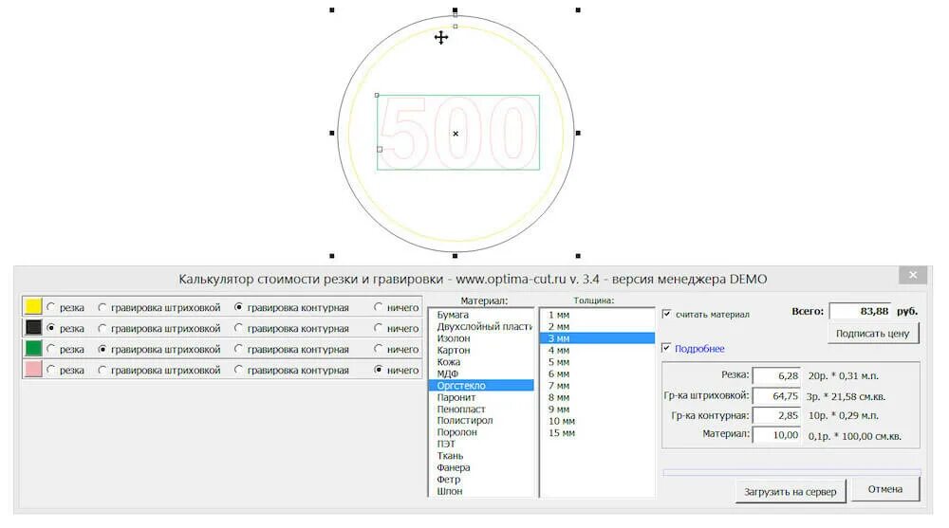The height and width of the screenshot is (528, 949).
Task: Choose 'МДФ' material
Action: [x=481, y=373]
